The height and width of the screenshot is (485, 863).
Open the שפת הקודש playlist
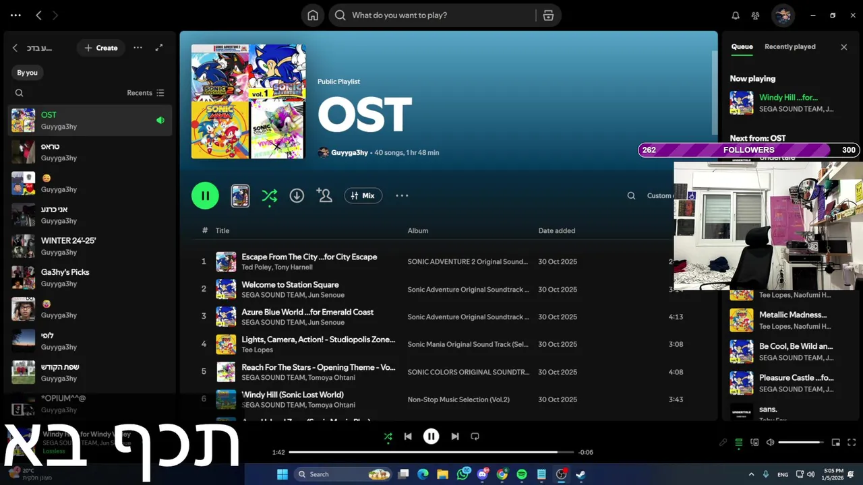click(x=90, y=373)
